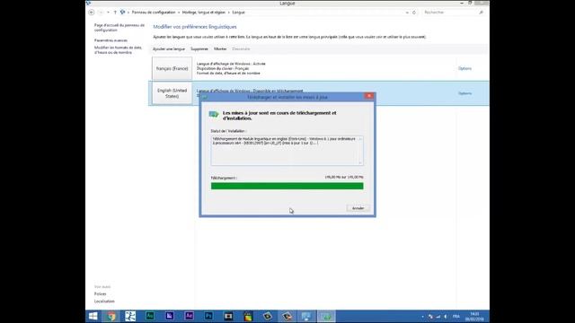This screenshot has height=323, width=575.
Task: Show hidden system tray icons
Action: tap(423, 317)
